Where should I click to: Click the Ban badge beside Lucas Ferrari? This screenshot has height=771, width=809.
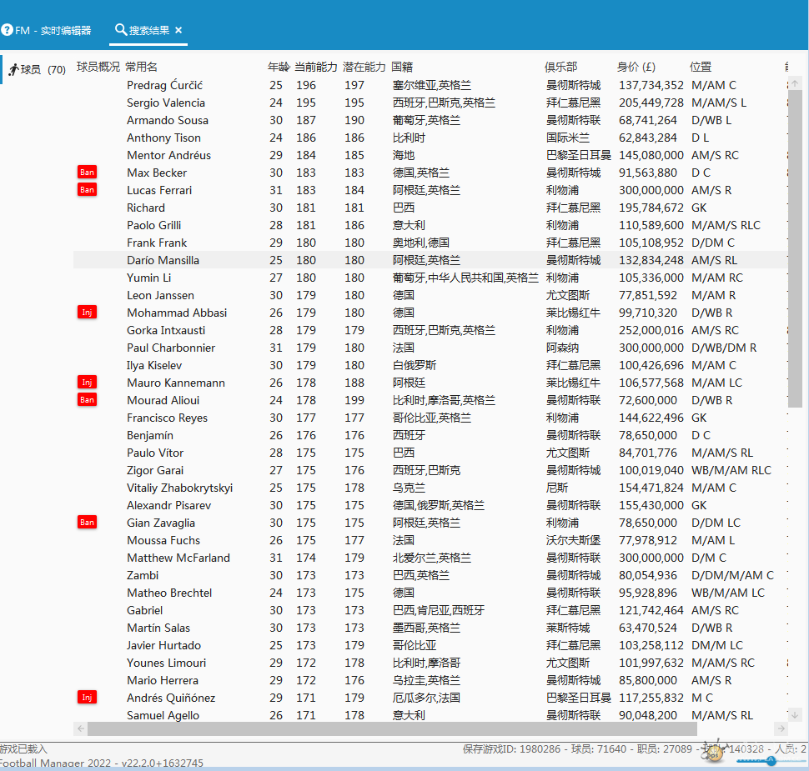tap(88, 190)
